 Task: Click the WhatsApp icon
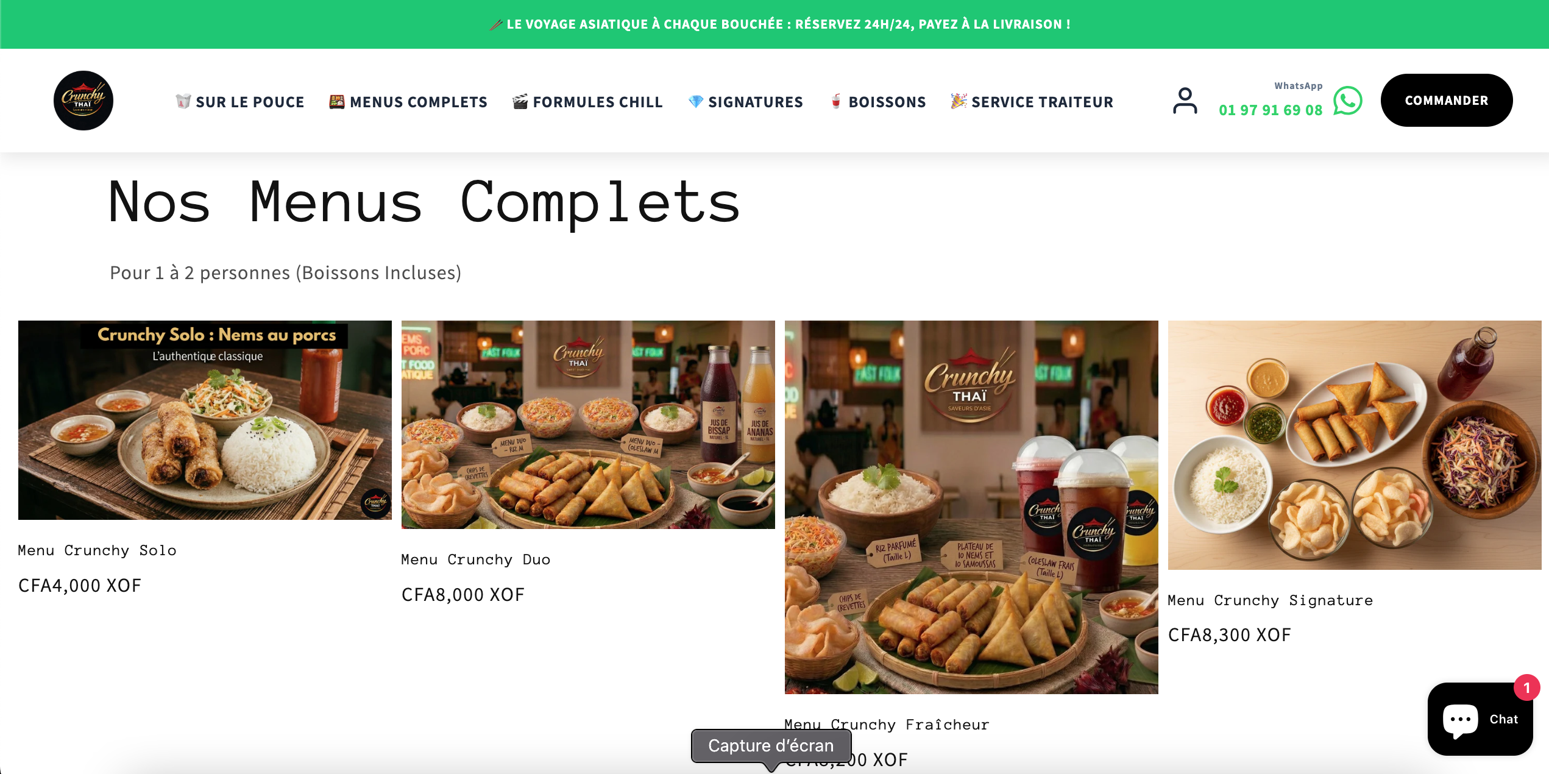[x=1347, y=101]
